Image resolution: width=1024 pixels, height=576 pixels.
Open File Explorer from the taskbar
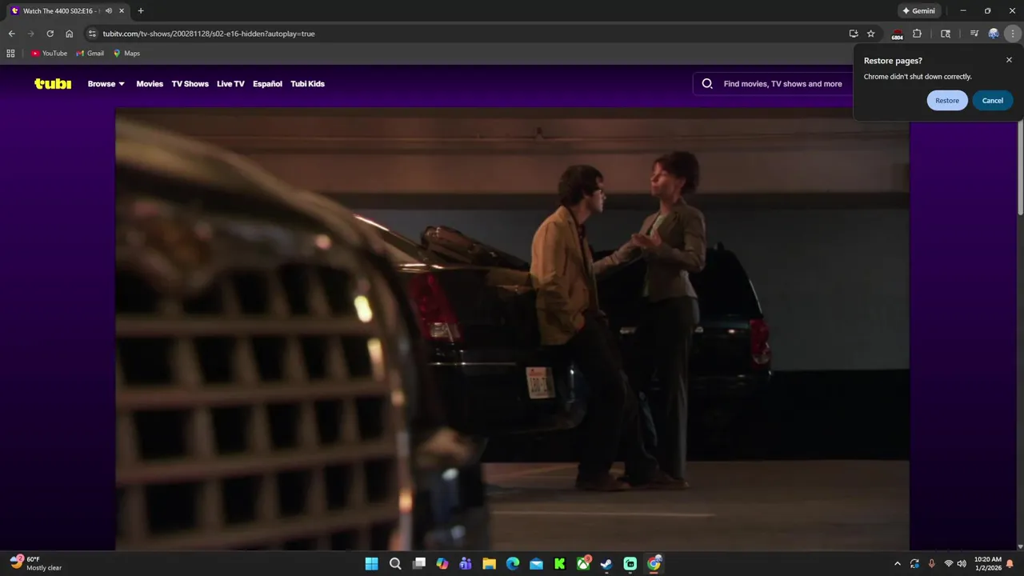click(489, 564)
